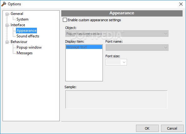Click the Cancel button
Image resolution: width=186 pixels, height=134 pixels.
[172, 128]
